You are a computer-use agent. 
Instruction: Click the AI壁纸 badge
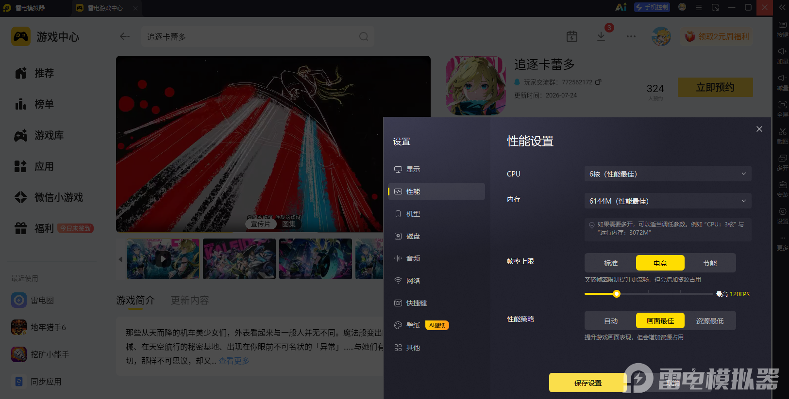pyautogui.click(x=437, y=325)
